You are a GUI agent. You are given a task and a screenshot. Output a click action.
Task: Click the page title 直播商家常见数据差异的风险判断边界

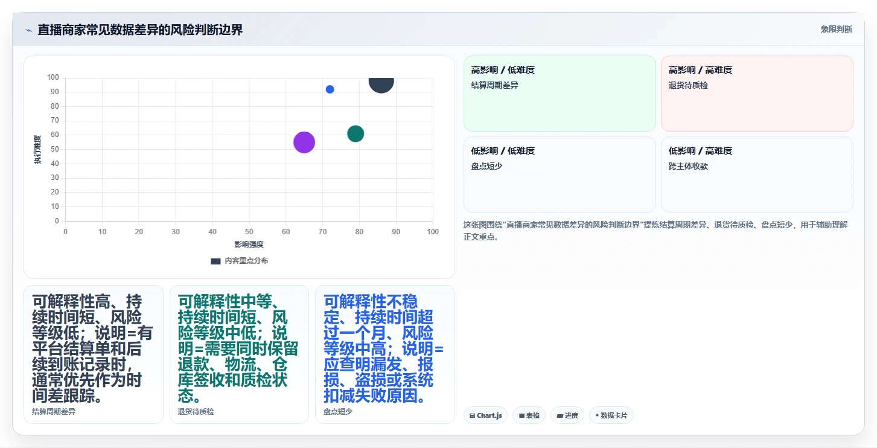[140, 30]
